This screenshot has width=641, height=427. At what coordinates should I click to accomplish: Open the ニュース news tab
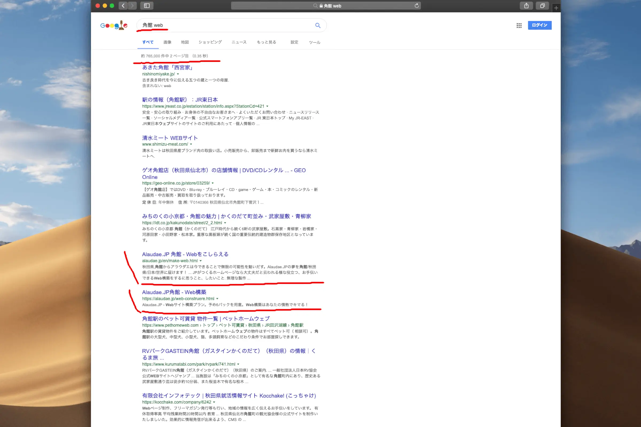click(239, 42)
